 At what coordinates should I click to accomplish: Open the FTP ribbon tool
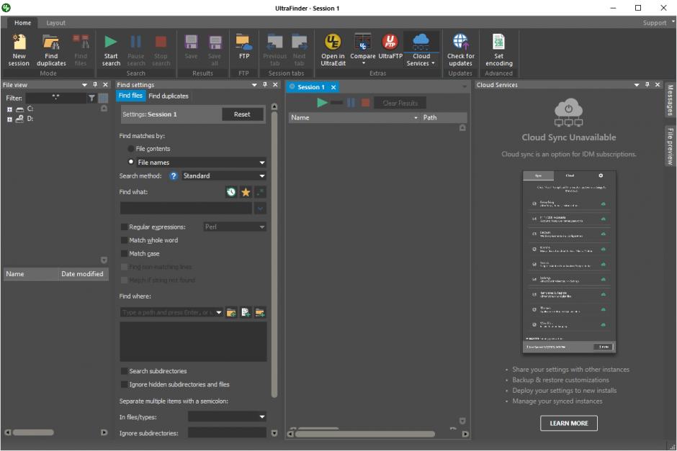(244, 47)
